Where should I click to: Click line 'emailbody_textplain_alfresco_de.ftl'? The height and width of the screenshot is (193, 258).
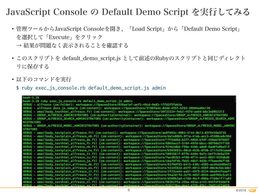point(127,164)
